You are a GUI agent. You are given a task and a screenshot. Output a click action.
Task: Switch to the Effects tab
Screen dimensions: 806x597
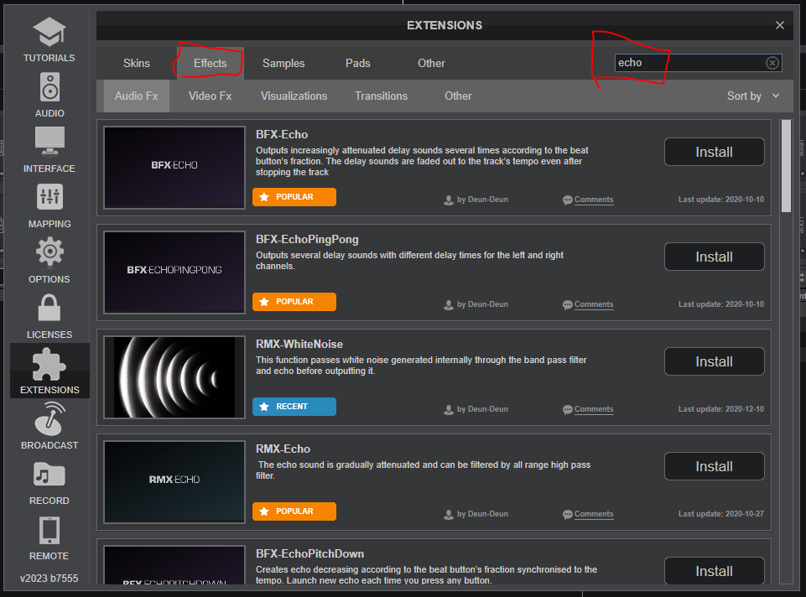[x=210, y=63]
